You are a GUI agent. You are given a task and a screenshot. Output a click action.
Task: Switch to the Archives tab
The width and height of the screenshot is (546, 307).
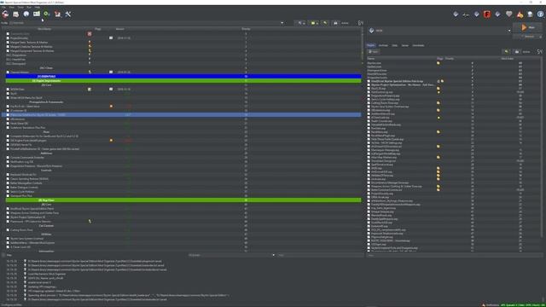(x=383, y=45)
